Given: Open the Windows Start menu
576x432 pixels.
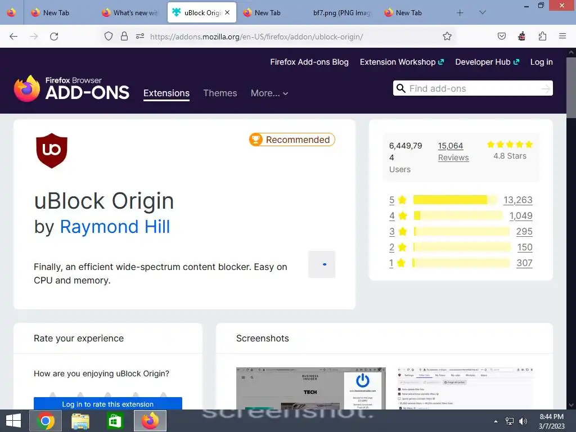Looking at the screenshot, I should pos(13,421).
